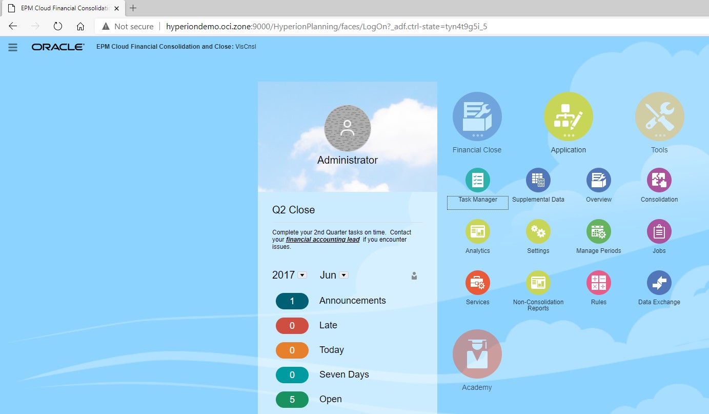Viewport: 709px width, 414px height.
Task: Click the Today count badge
Action: click(x=292, y=350)
